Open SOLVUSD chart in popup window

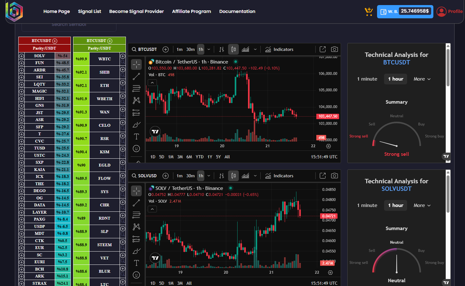pyautogui.click(x=322, y=176)
